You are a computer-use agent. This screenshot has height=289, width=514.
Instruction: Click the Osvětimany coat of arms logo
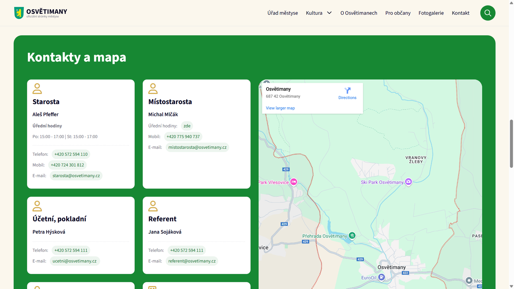(x=19, y=13)
